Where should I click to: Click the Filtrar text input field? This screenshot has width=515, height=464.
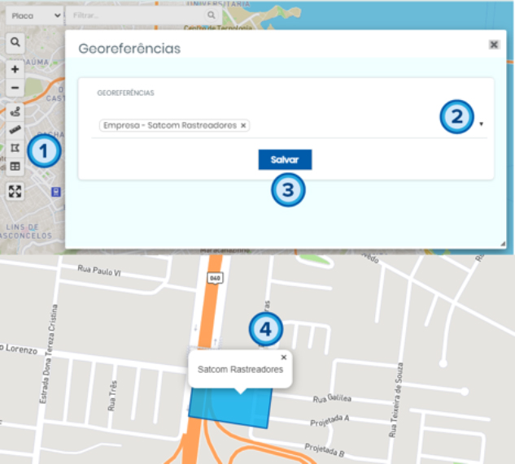[134, 15]
